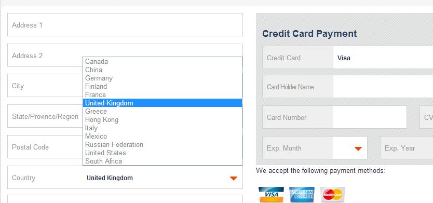This screenshot has width=433, height=203.
Task: Click the Address 1 input field
Action: tap(125, 24)
